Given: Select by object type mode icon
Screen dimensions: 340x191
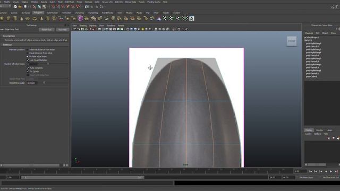Looking at the screenshot, I should (x=39, y=7).
